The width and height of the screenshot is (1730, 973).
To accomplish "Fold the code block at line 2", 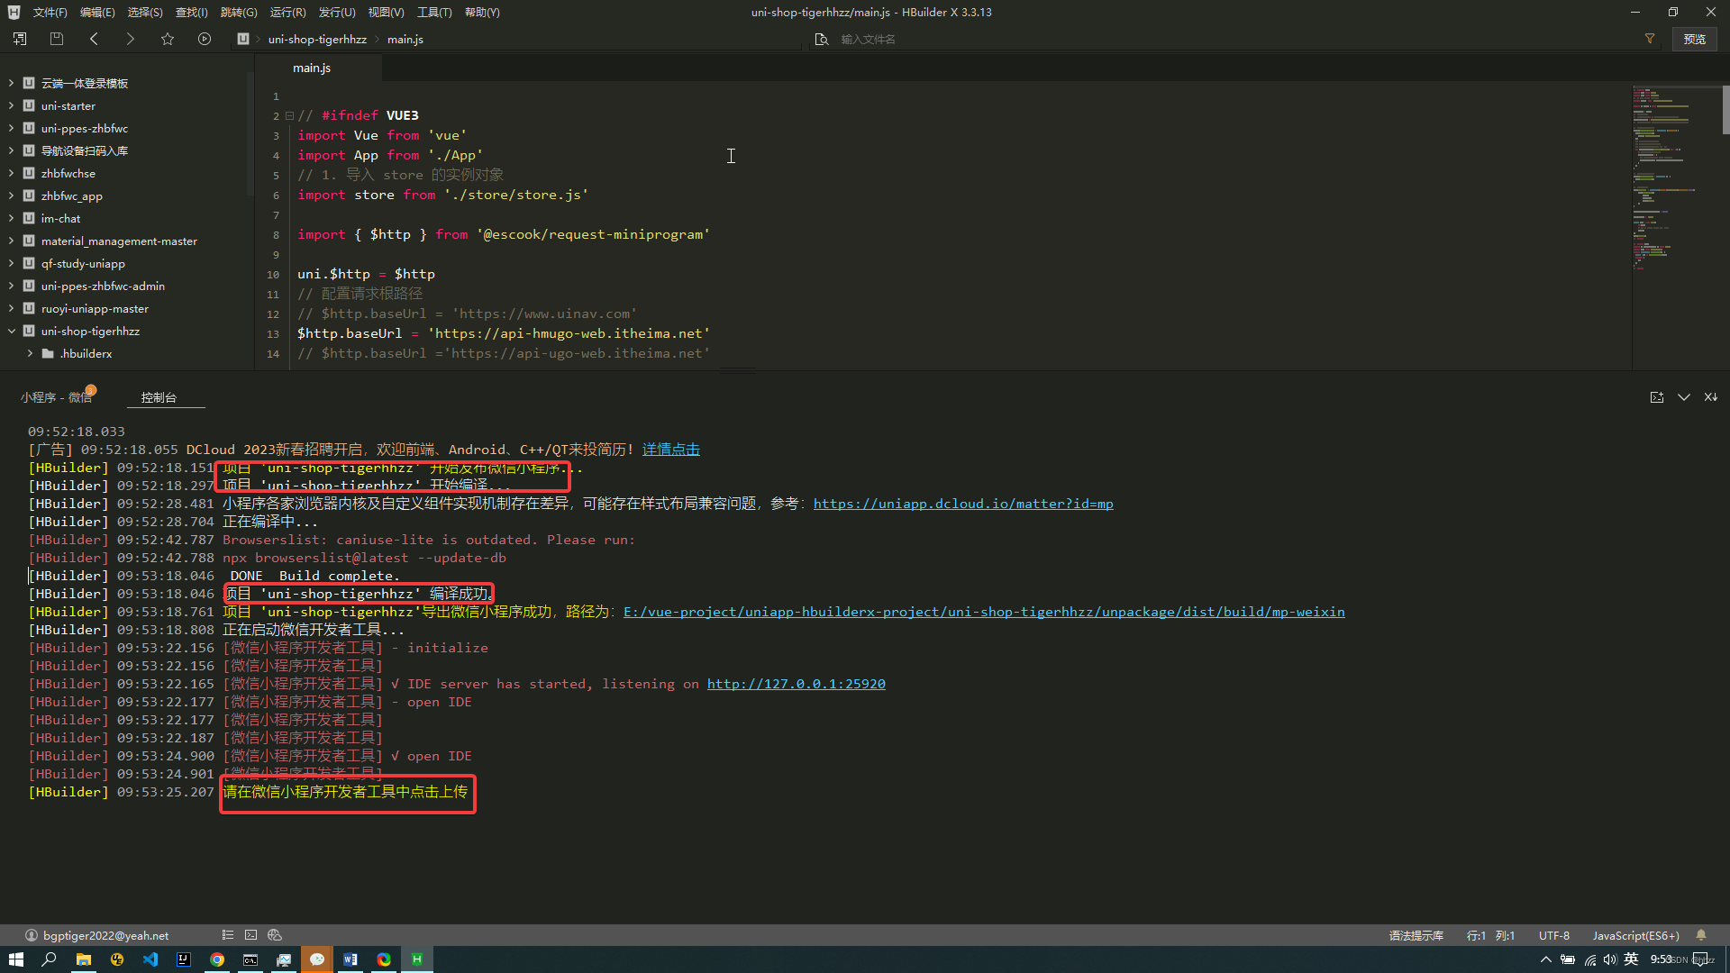I will click(289, 115).
